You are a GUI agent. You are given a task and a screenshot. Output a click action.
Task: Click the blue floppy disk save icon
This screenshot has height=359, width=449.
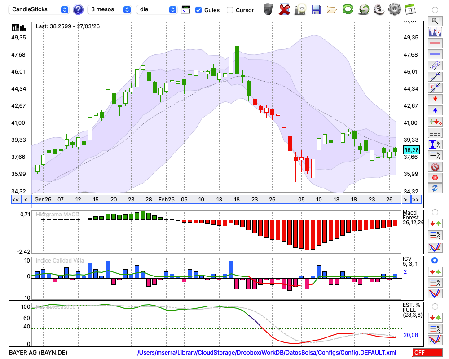pyautogui.click(x=316, y=9)
